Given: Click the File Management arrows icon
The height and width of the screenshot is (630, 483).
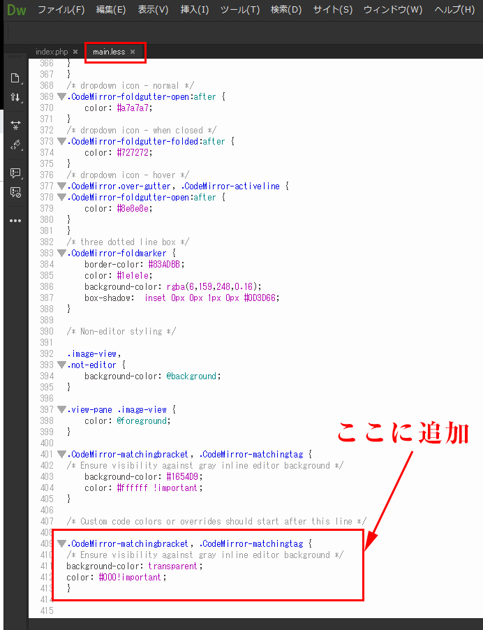Looking at the screenshot, I should point(15,97).
